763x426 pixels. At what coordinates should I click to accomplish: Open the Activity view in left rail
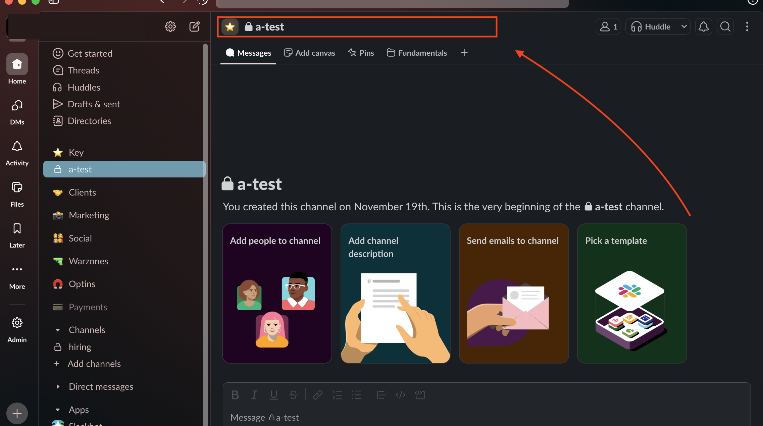coord(17,153)
